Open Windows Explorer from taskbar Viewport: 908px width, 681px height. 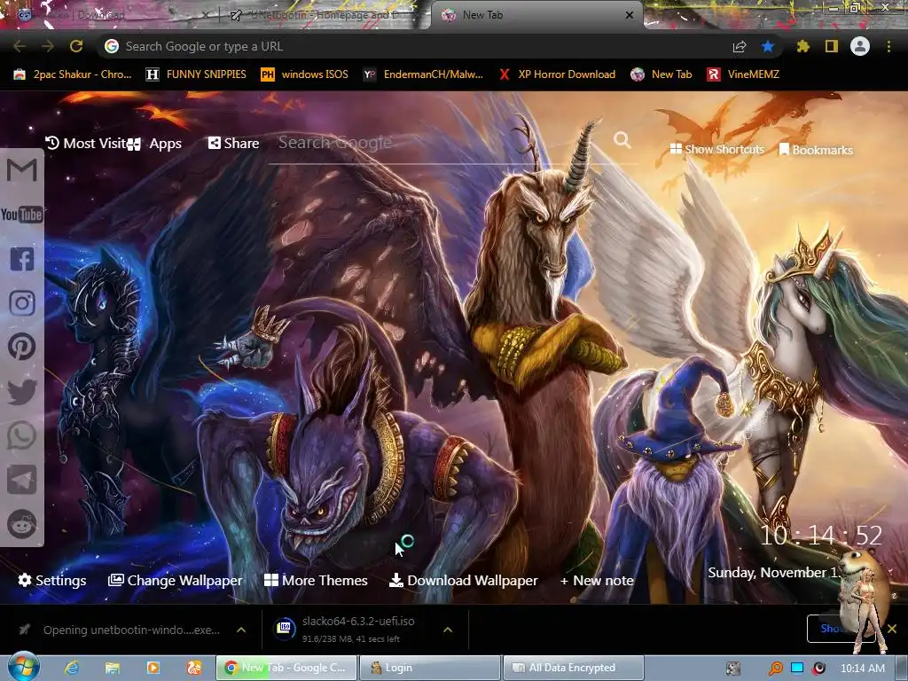tap(113, 668)
